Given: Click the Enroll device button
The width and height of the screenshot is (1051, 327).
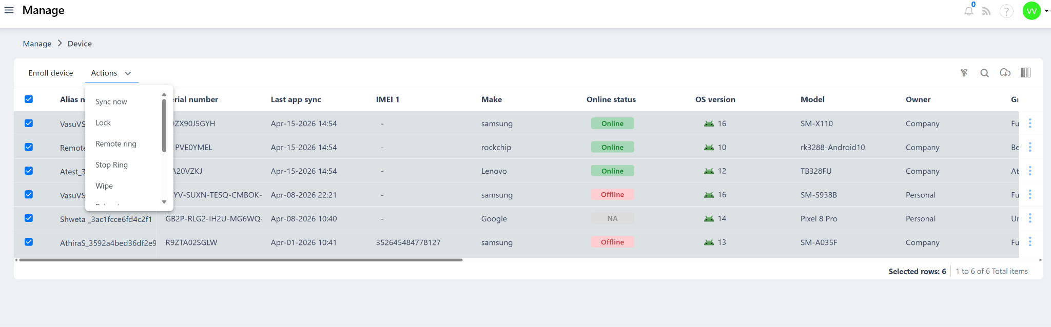Looking at the screenshot, I should (x=51, y=73).
